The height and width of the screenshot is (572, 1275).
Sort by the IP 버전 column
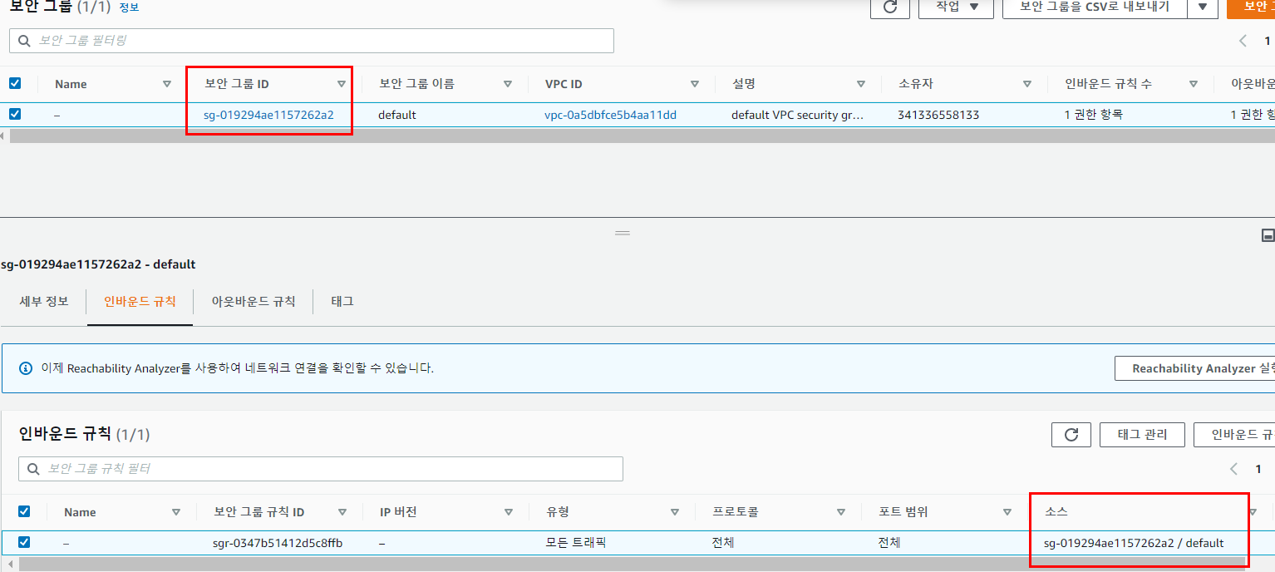[509, 512]
